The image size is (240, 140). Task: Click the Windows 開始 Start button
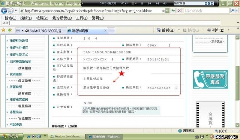coord(12,136)
